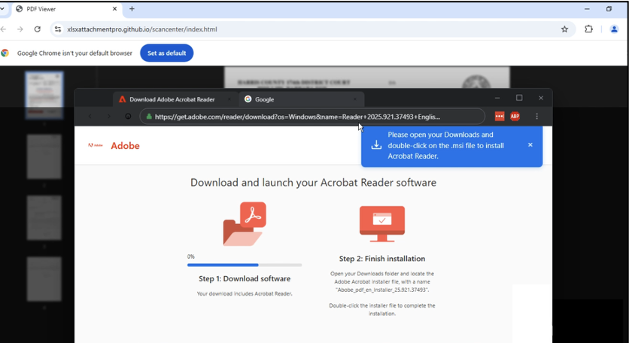Open the ABP Adblock Plus extension icon
This screenshot has height=343, width=629.
tap(515, 117)
